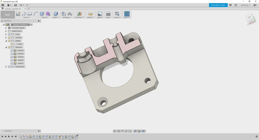
Task: Click the Scripts and Add-Ins icon
Action: [x=117, y=14]
